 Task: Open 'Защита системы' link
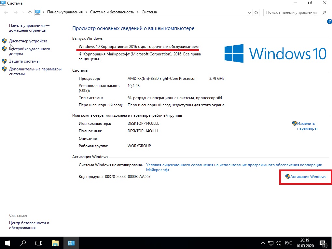pos(24,61)
